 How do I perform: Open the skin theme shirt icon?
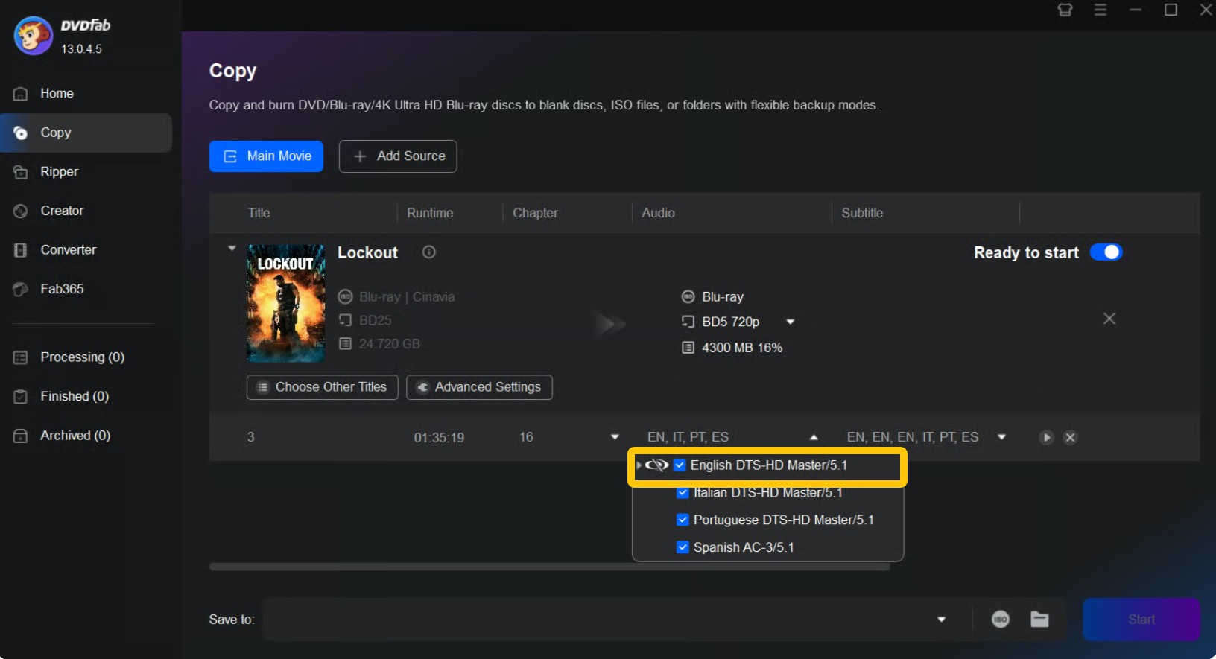(x=1065, y=10)
